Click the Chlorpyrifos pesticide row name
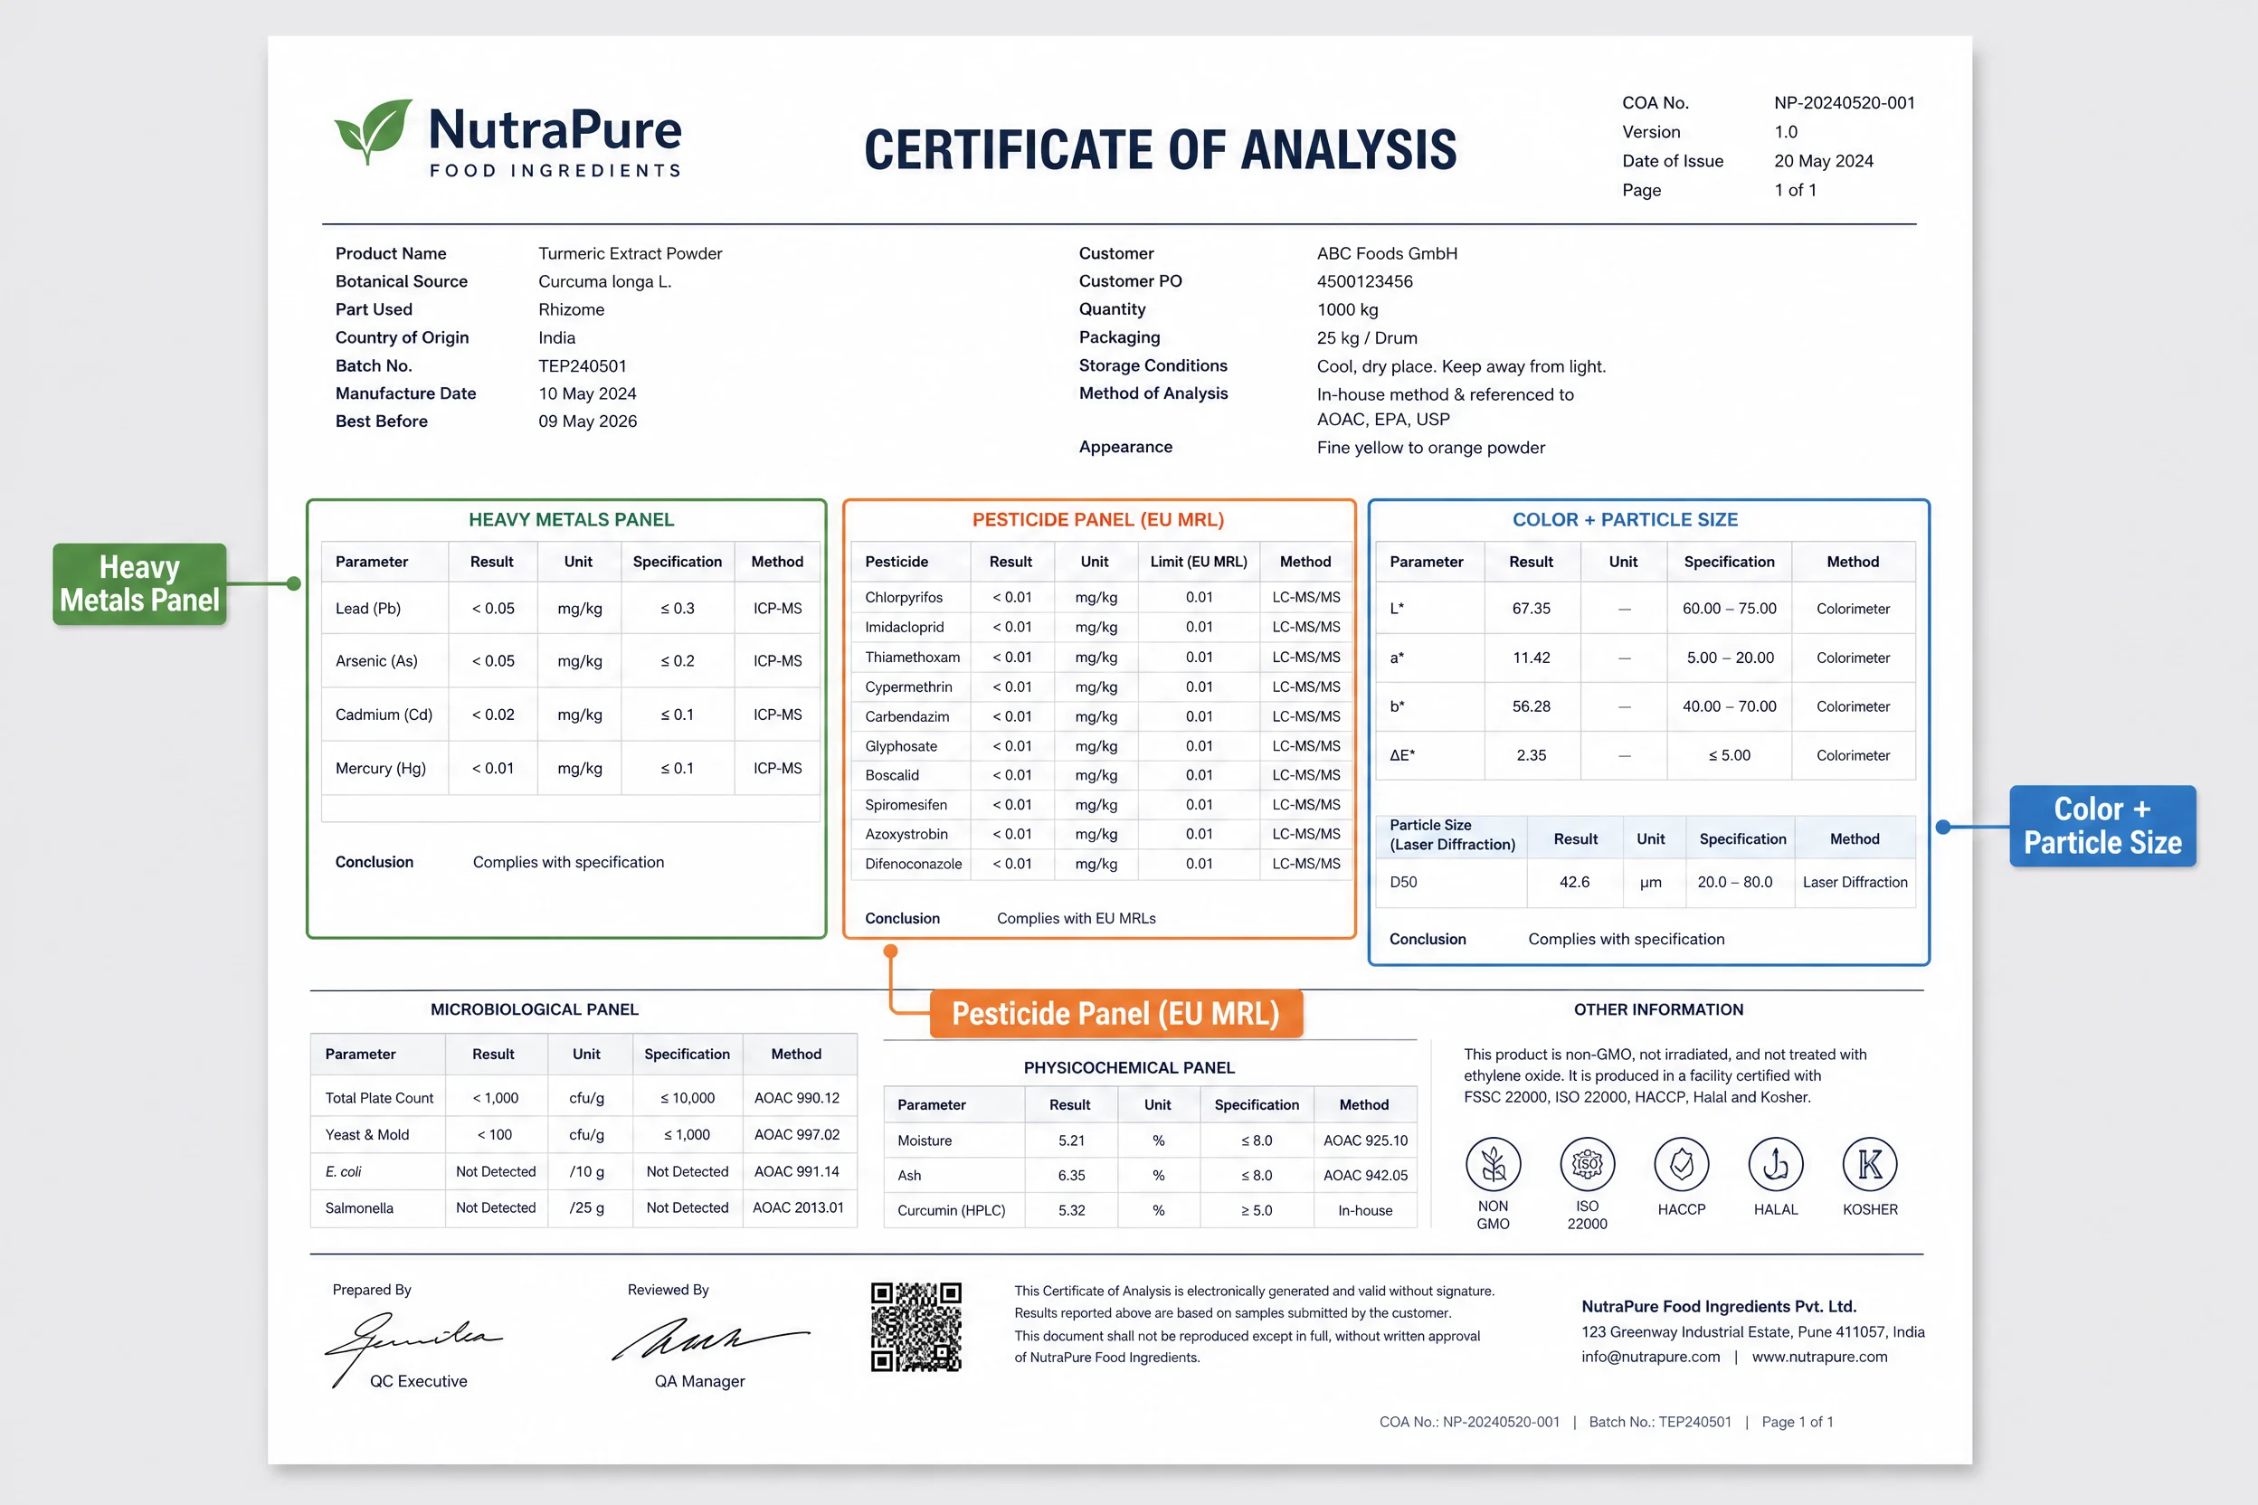The width and height of the screenshot is (2258, 1505). tap(904, 597)
